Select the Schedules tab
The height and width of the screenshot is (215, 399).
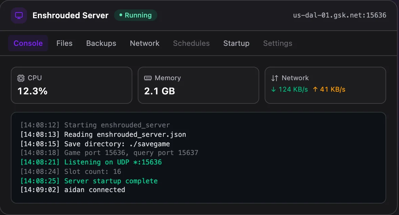pos(191,43)
